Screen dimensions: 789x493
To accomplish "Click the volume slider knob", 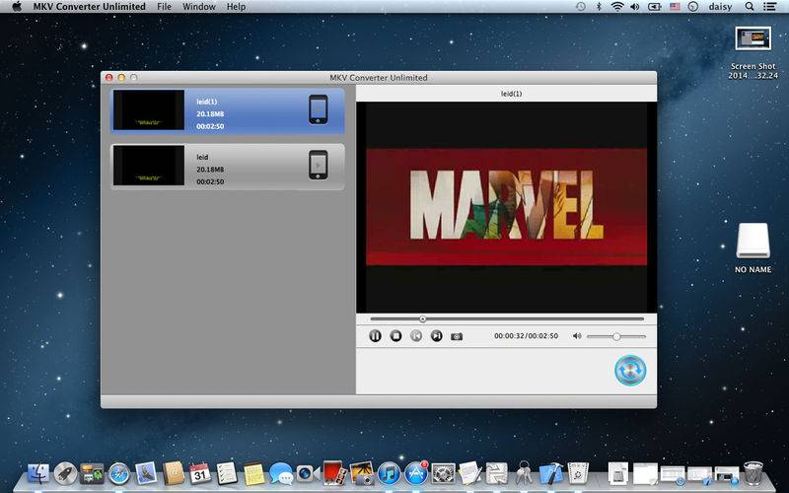I will (x=616, y=336).
